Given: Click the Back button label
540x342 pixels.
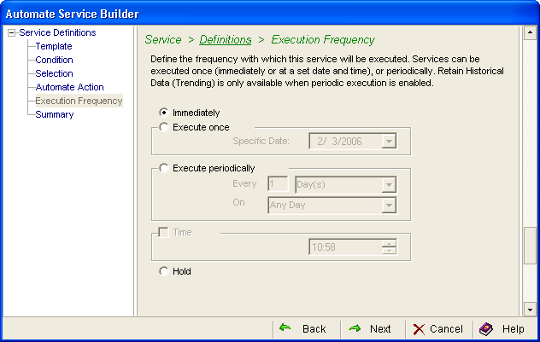Looking at the screenshot, I should (314, 329).
